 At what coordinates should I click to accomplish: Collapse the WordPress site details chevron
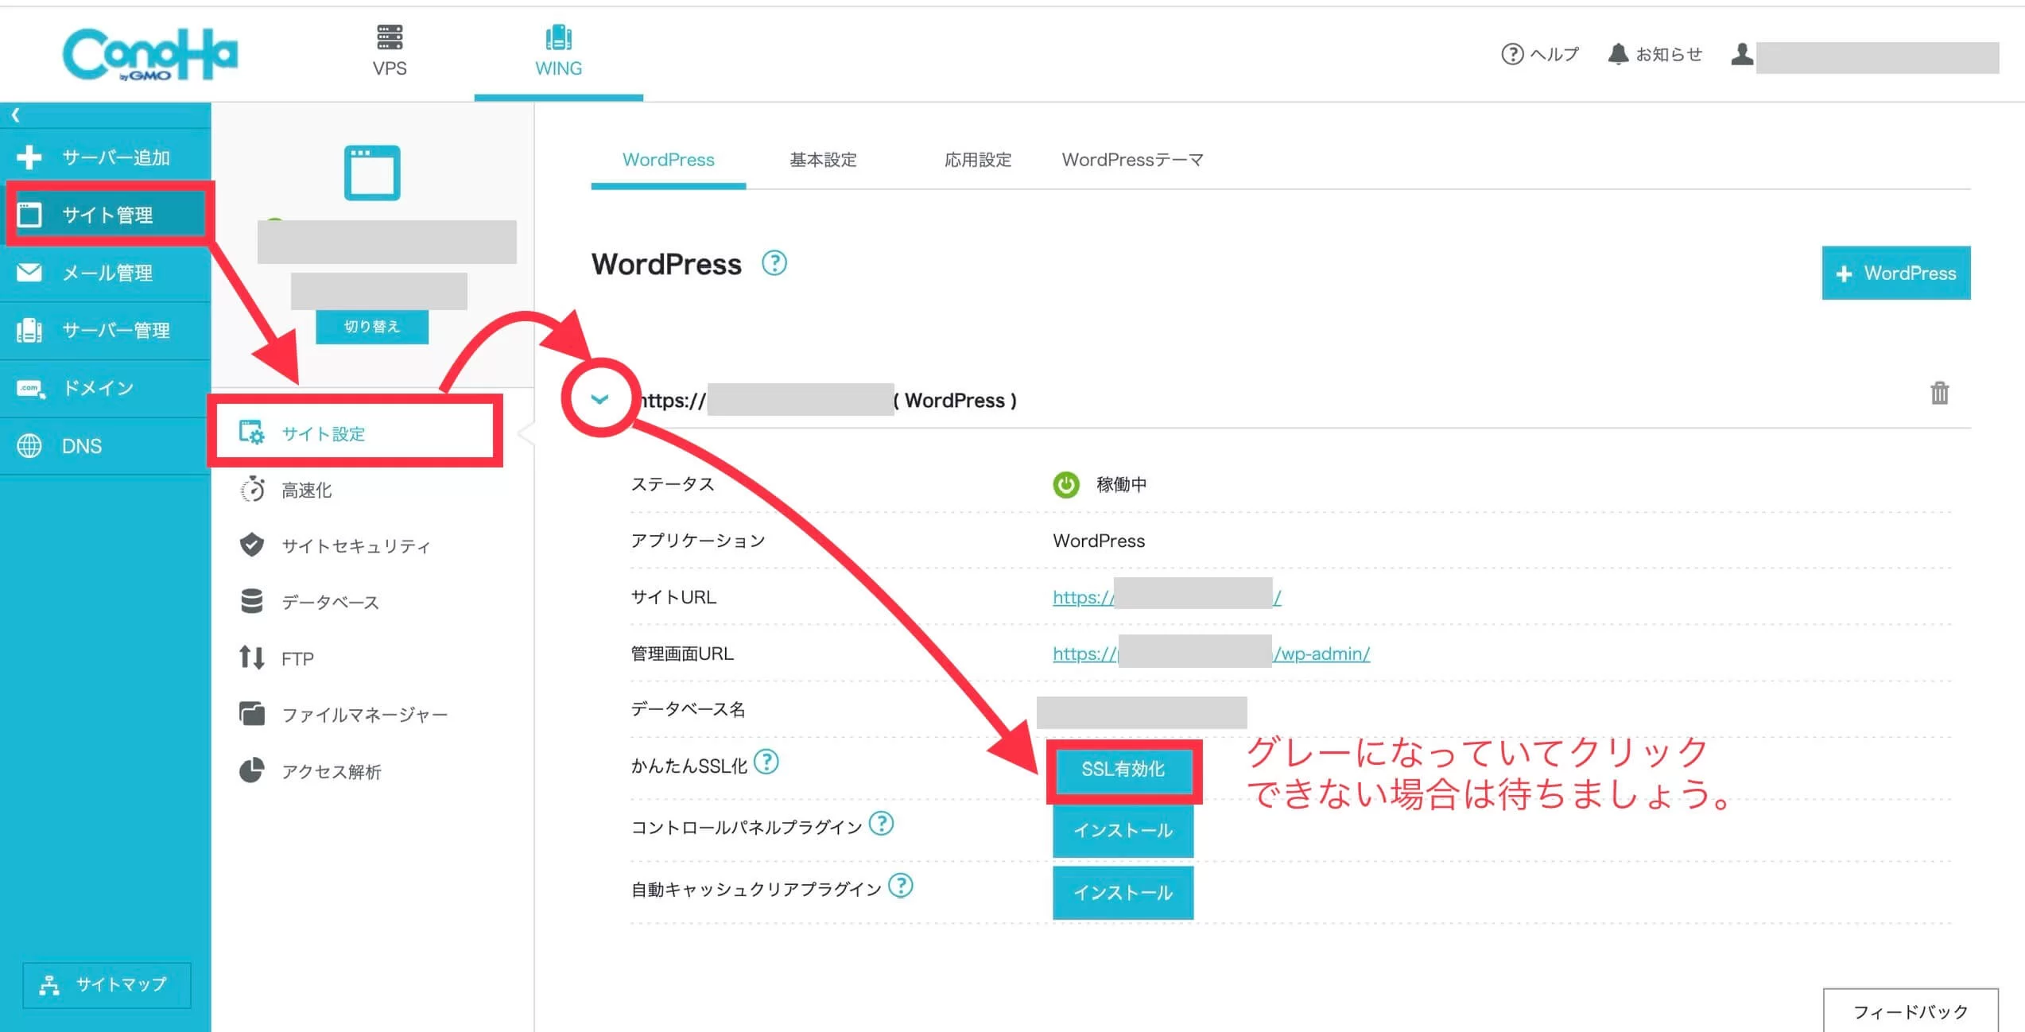tap(600, 399)
